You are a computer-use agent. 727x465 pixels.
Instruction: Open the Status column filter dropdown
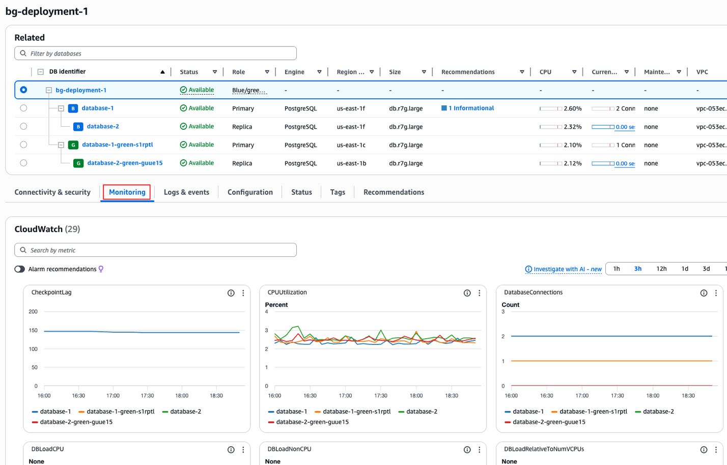[x=215, y=72]
